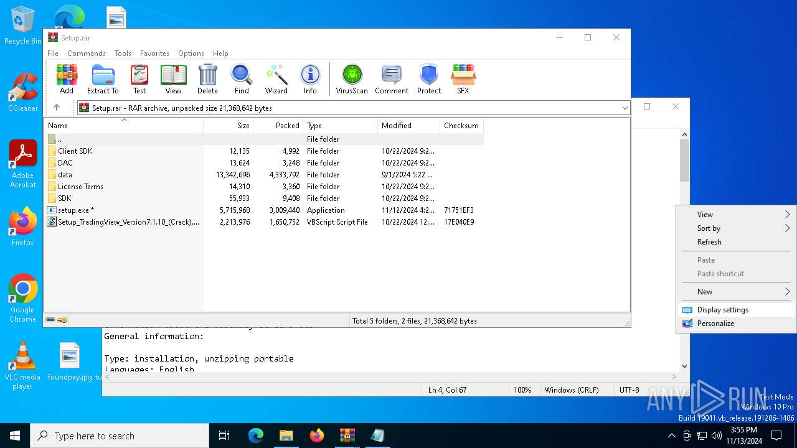The image size is (797, 448).
Task: Select setup.exe file
Action: 264,210
